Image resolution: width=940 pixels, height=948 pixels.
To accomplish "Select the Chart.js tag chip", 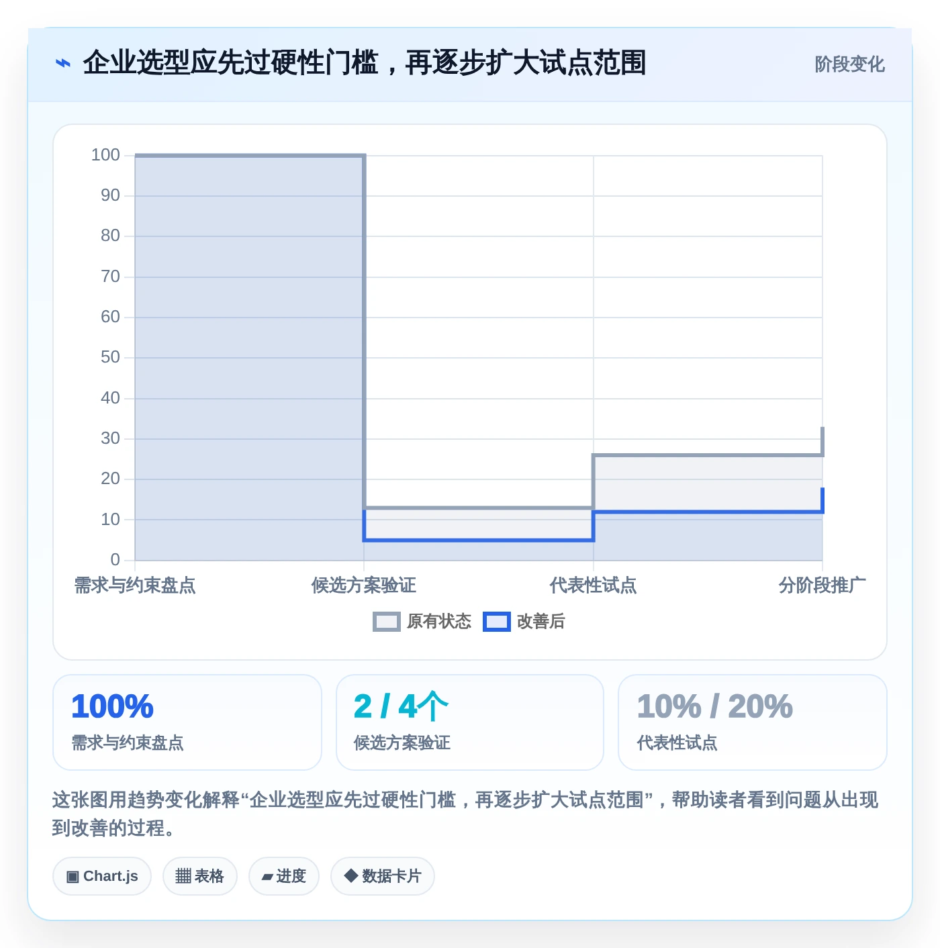I will click(x=102, y=876).
